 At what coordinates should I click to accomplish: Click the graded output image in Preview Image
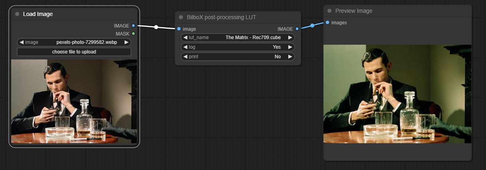(x=397, y=94)
